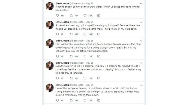Open the chevron menu on the last tweet
188x105 pixels.
click(x=141, y=85)
